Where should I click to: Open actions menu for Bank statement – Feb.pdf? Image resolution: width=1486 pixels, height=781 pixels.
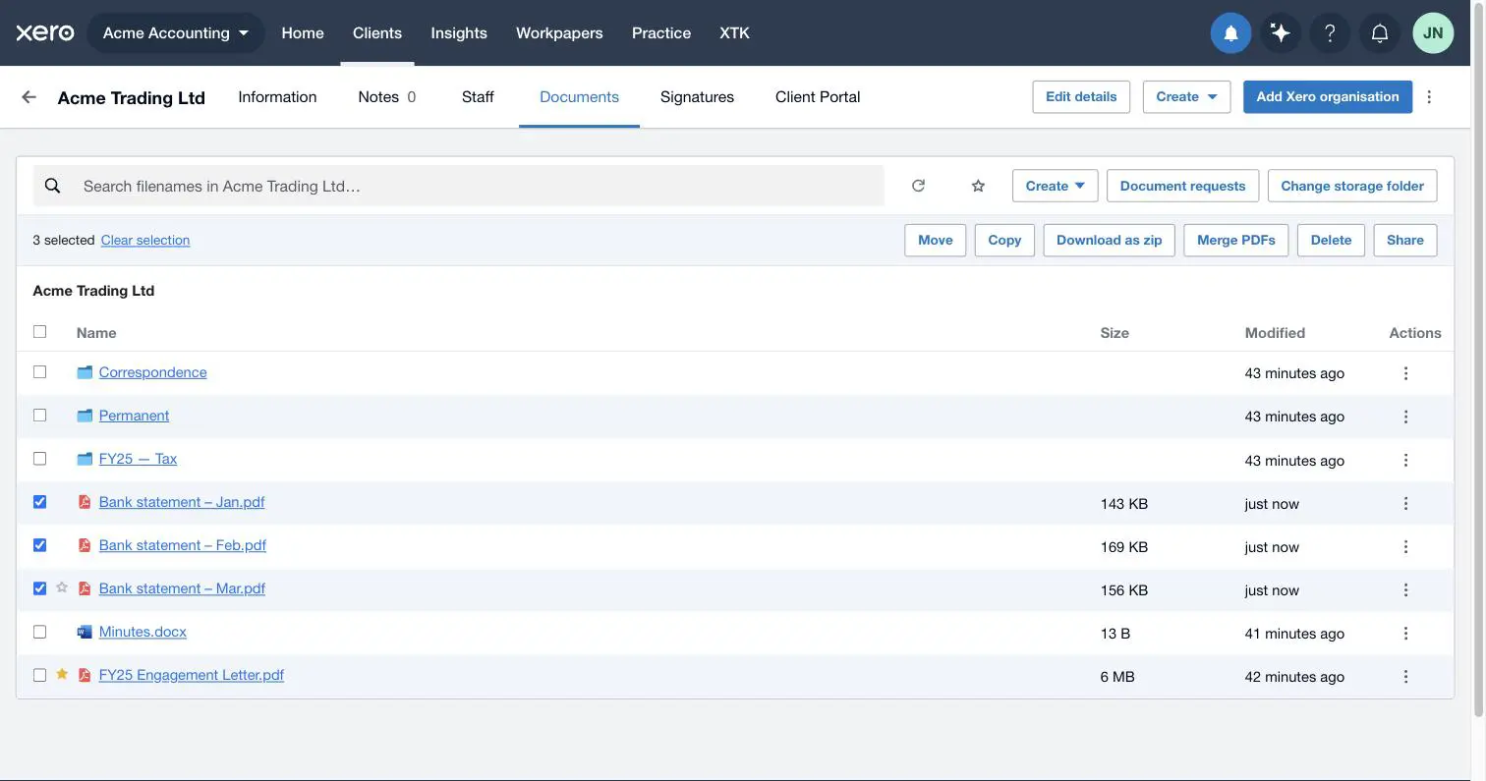[1405, 546]
